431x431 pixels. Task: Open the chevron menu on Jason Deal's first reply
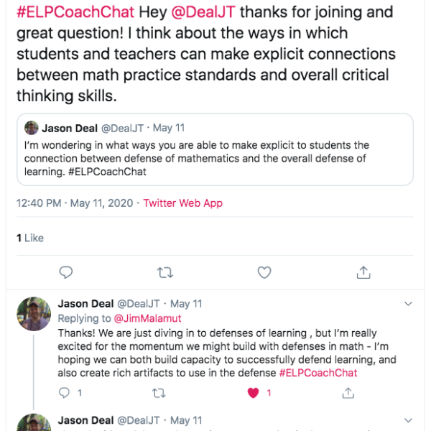[408, 304]
